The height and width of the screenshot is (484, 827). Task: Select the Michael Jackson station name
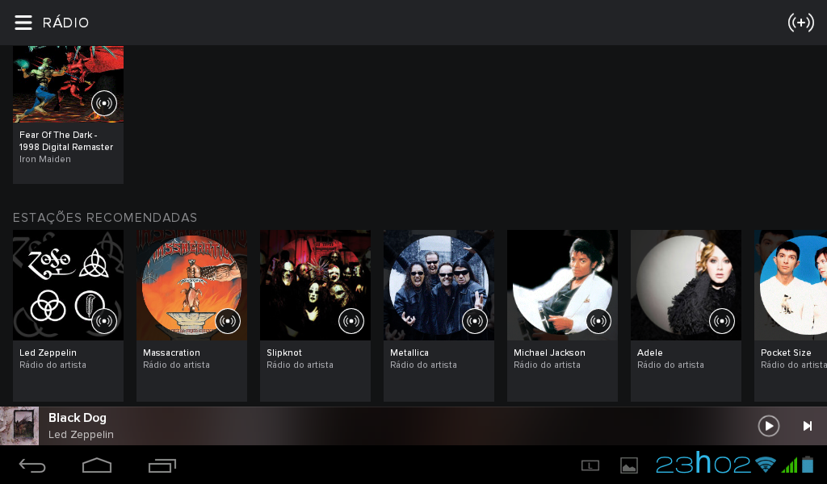click(549, 353)
